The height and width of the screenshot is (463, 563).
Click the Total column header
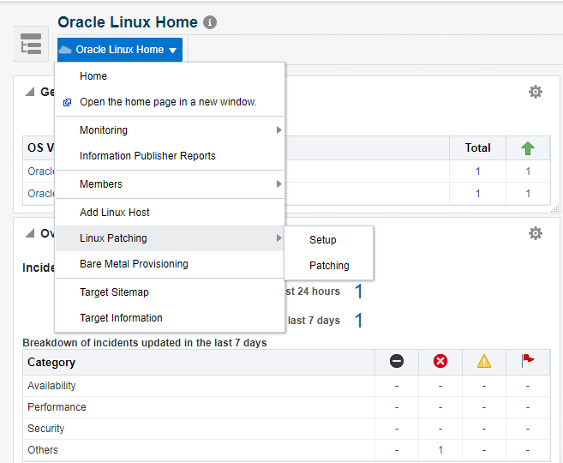click(477, 148)
